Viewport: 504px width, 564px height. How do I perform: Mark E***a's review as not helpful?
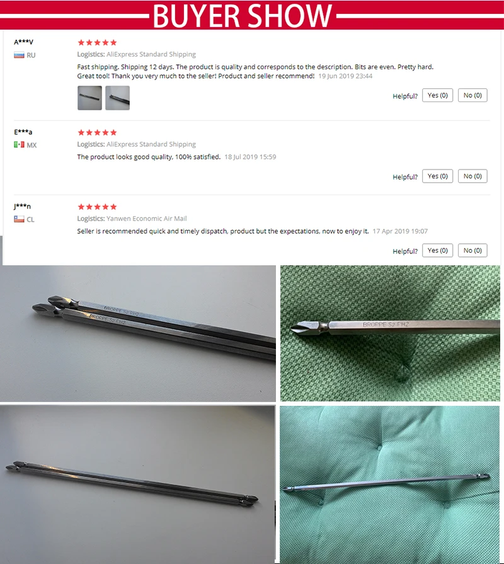472,176
